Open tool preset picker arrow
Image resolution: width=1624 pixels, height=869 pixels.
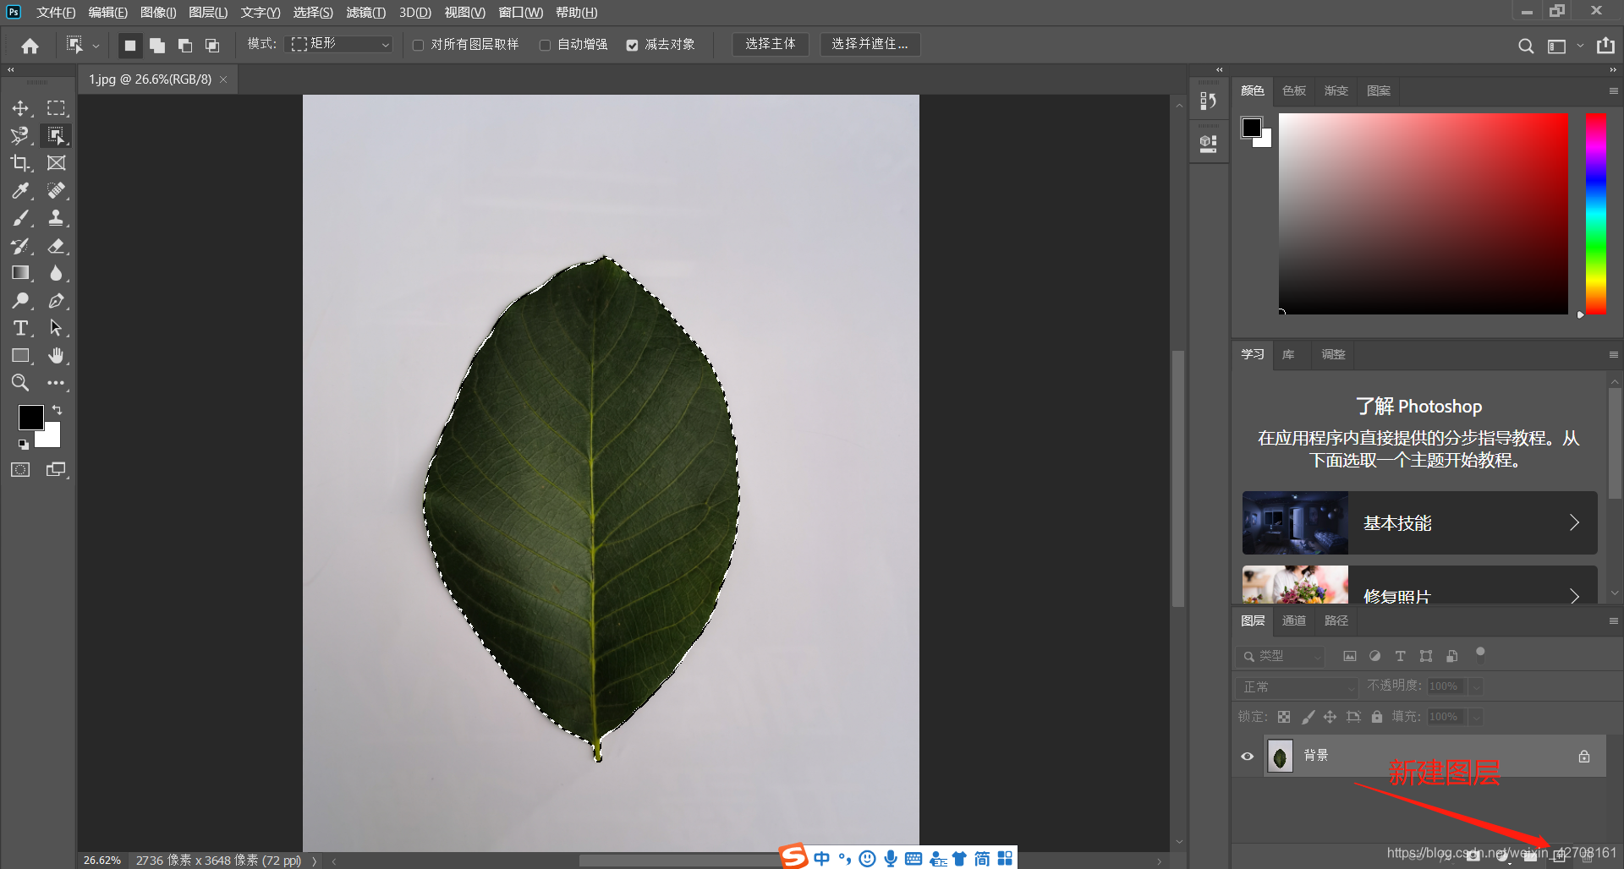(96, 46)
